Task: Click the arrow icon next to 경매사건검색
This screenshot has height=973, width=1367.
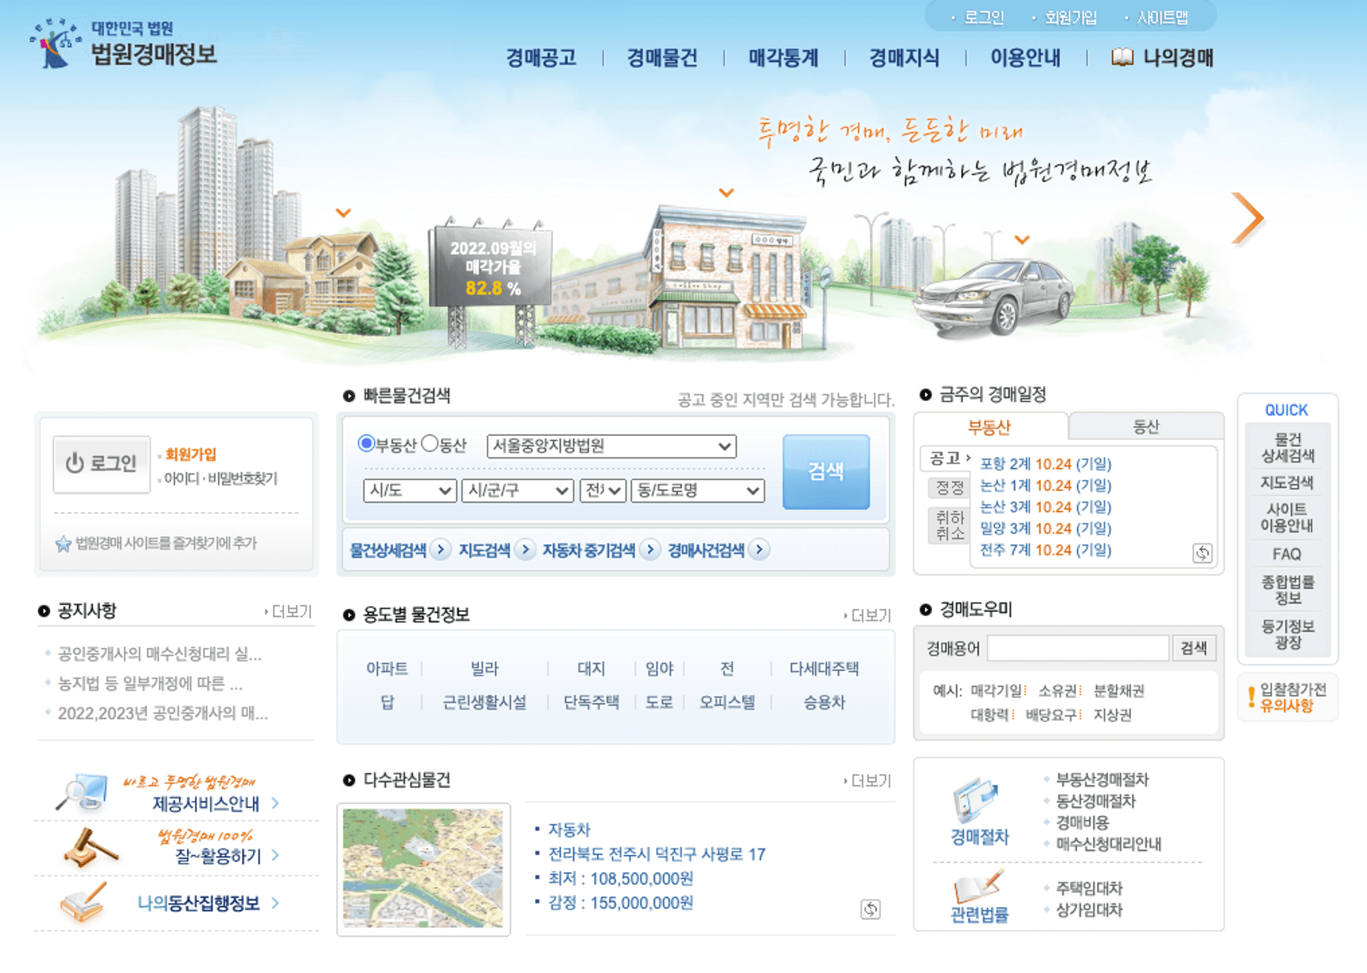Action: pos(759,549)
